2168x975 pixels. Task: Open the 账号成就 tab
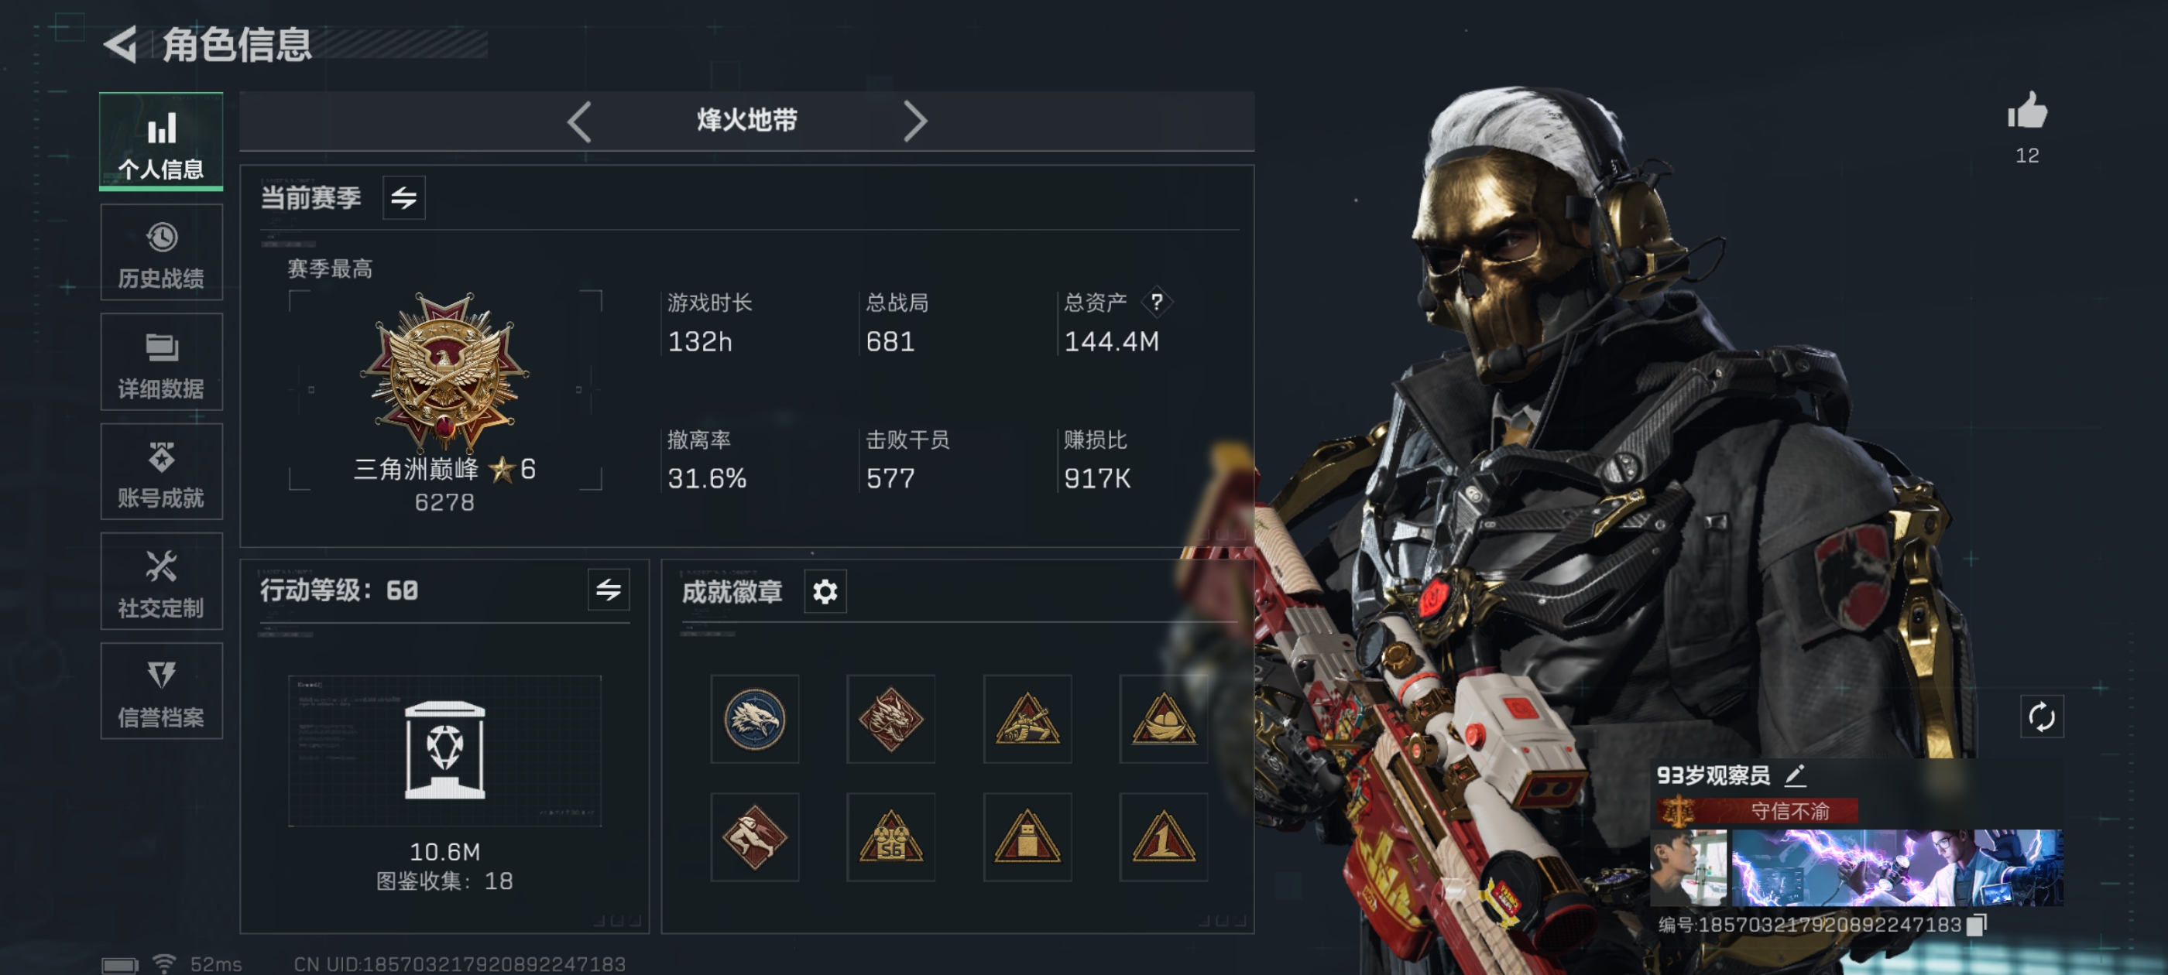[x=161, y=471]
